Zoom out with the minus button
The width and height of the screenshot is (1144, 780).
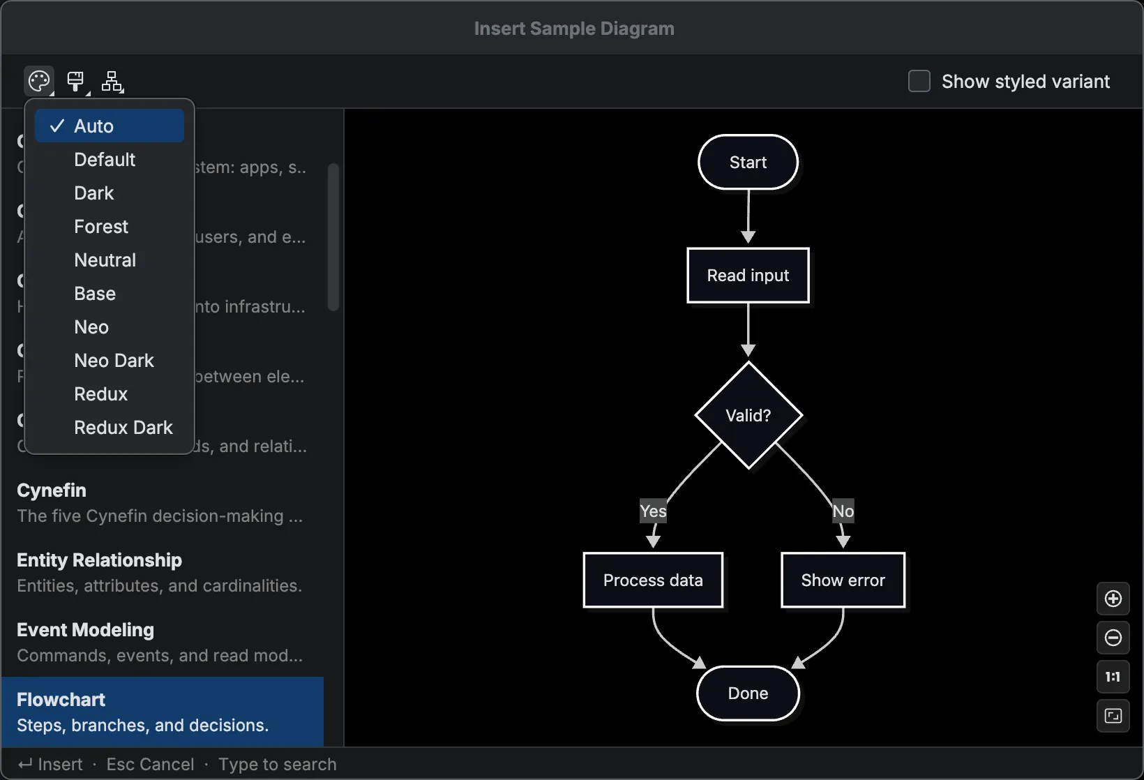pyautogui.click(x=1113, y=638)
